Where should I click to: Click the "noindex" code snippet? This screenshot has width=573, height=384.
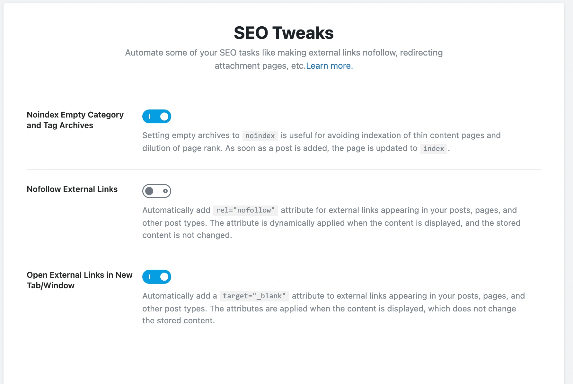click(260, 136)
